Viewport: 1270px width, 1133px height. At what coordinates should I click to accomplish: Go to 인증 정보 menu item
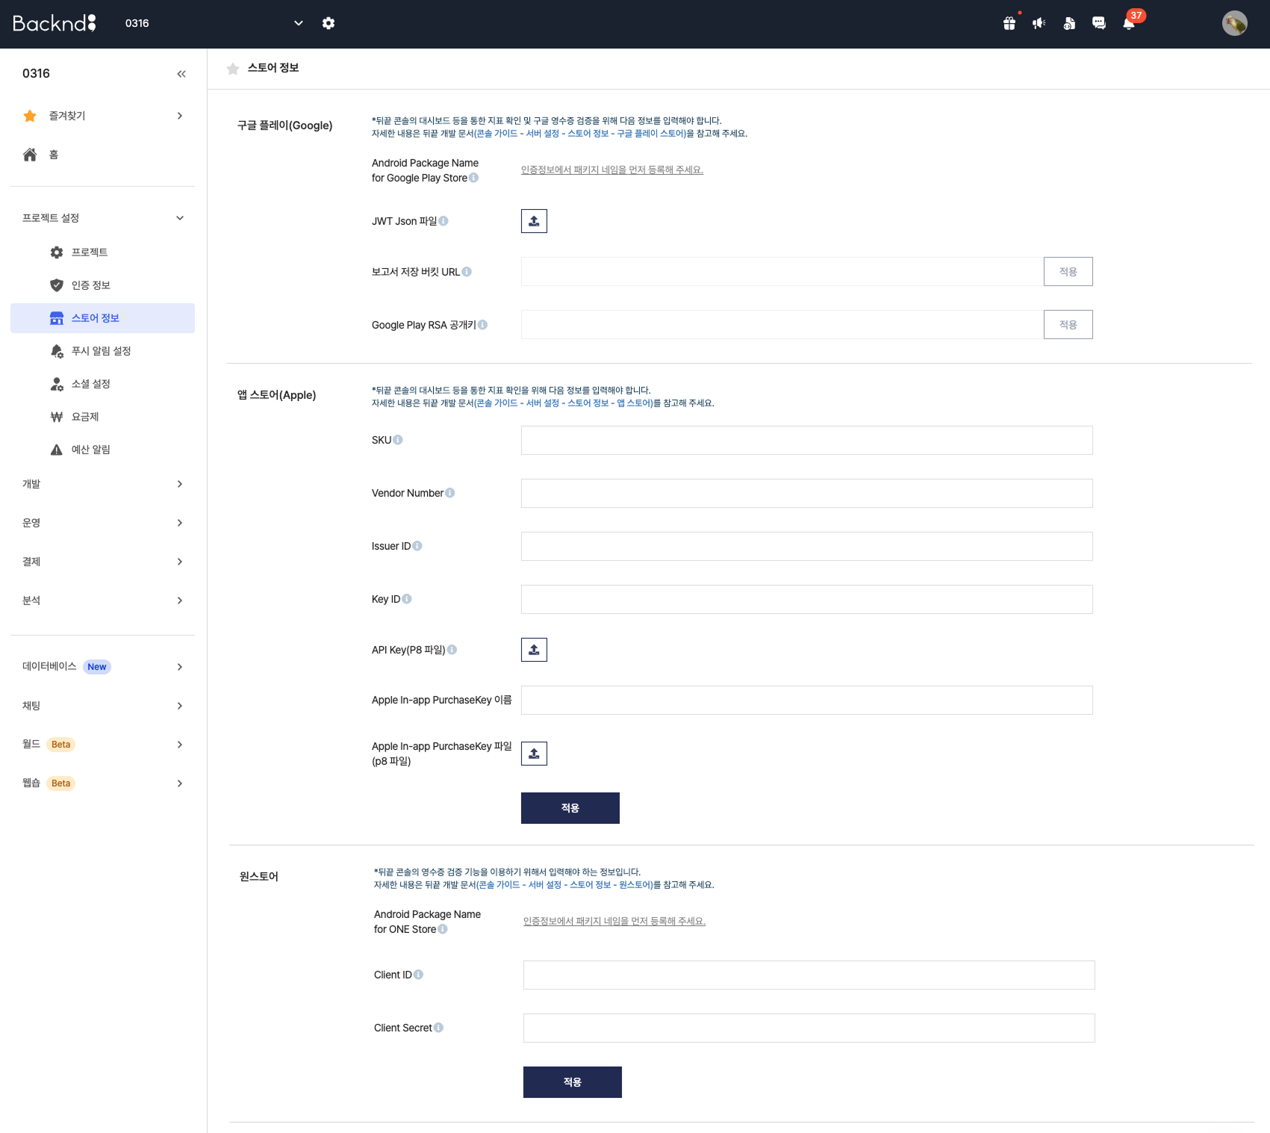point(91,285)
